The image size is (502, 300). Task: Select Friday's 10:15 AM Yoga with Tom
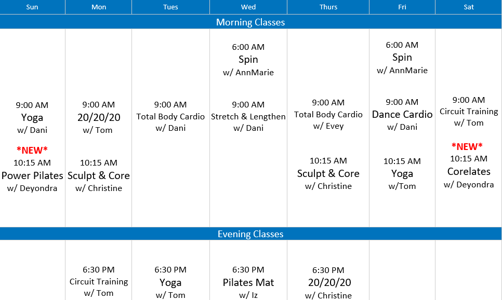[x=402, y=173]
